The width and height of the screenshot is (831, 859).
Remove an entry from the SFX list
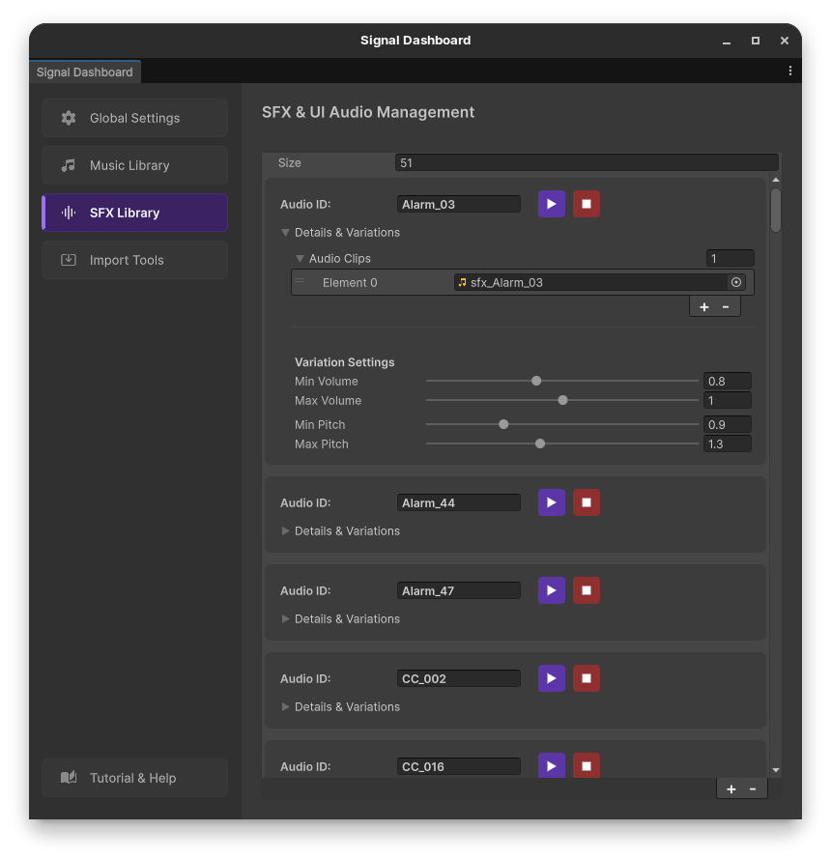coord(753,789)
